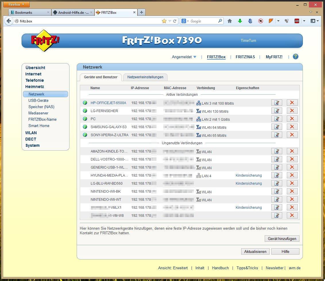This screenshot has width=325, height=281.
Task: Delete the LG-FERNSEHER device entry
Action: [x=292, y=111]
